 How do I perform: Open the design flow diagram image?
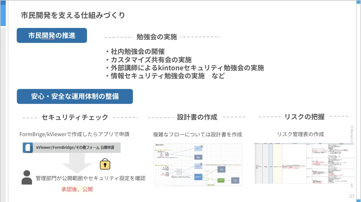(198, 164)
